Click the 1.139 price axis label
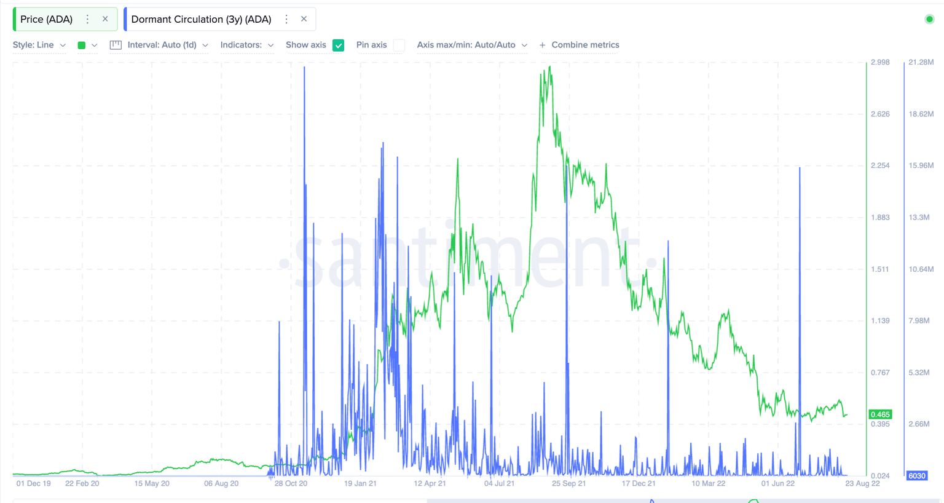Viewport: 944px width, 503px height. (x=880, y=320)
